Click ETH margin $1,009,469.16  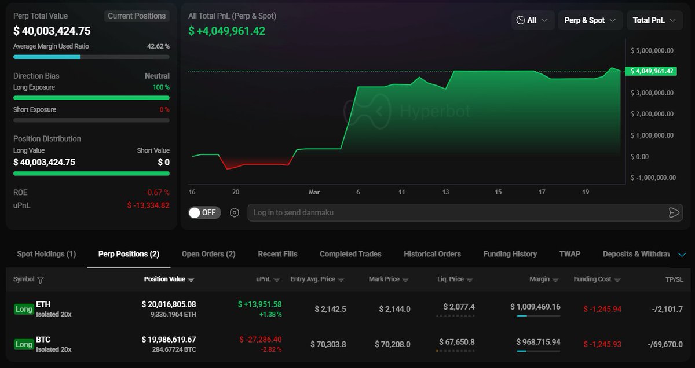(x=535, y=307)
